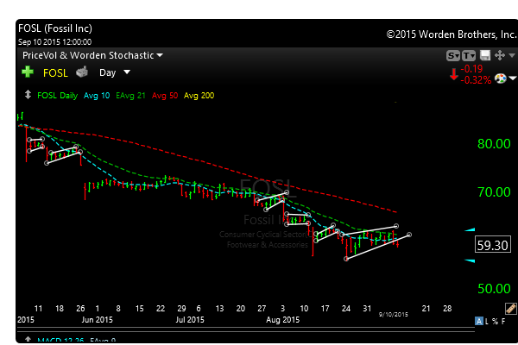Enable the A arithmetic scale toggle
Image resolution: width=518 pixels, height=345 pixels.
click(478, 321)
